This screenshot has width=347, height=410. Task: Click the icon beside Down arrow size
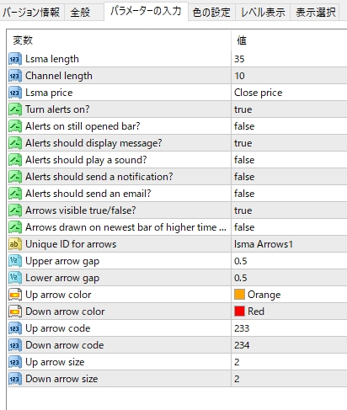[x=15, y=379]
